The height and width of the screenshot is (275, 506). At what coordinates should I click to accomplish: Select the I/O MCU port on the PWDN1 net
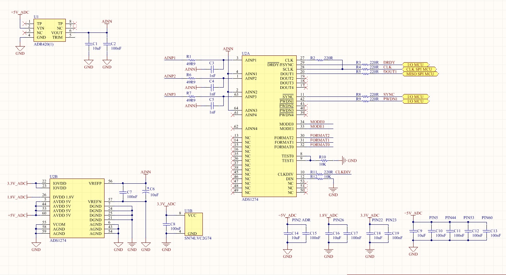tap(416, 101)
